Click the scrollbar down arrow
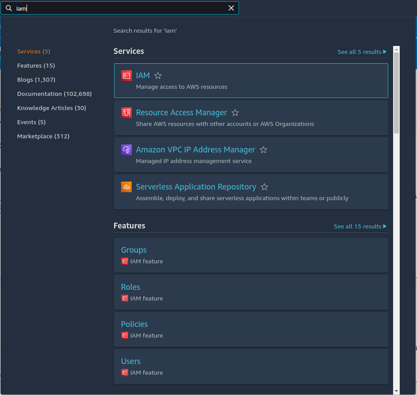Image resolution: width=417 pixels, height=395 pixels. pyautogui.click(x=396, y=391)
